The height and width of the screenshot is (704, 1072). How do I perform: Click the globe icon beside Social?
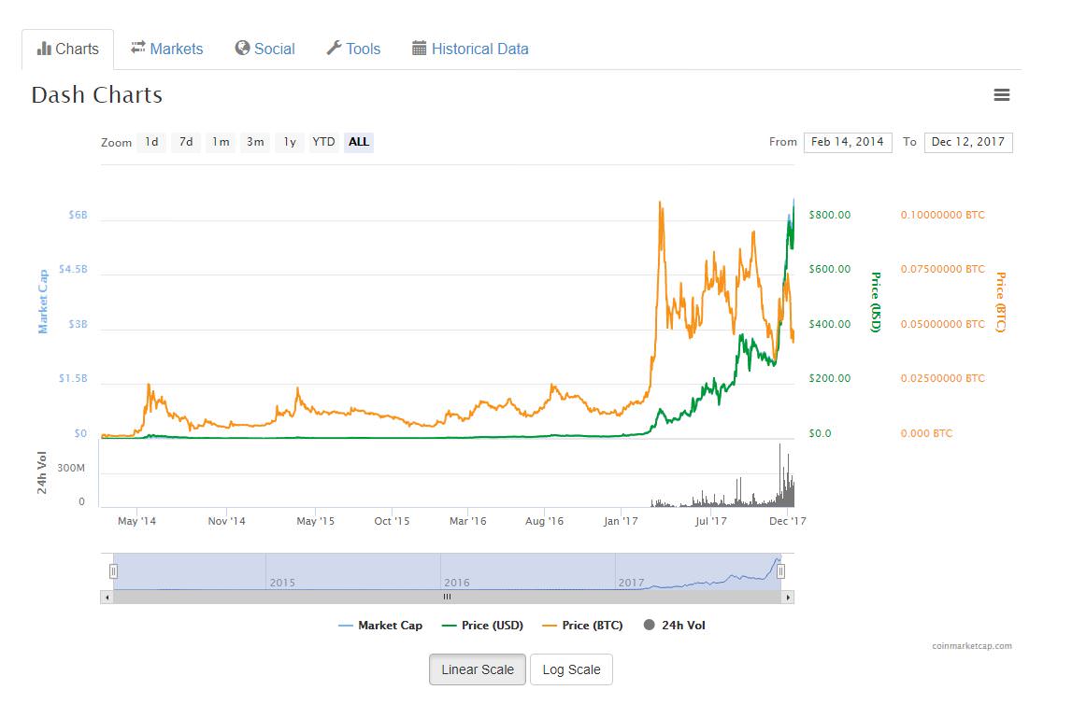tap(242, 48)
